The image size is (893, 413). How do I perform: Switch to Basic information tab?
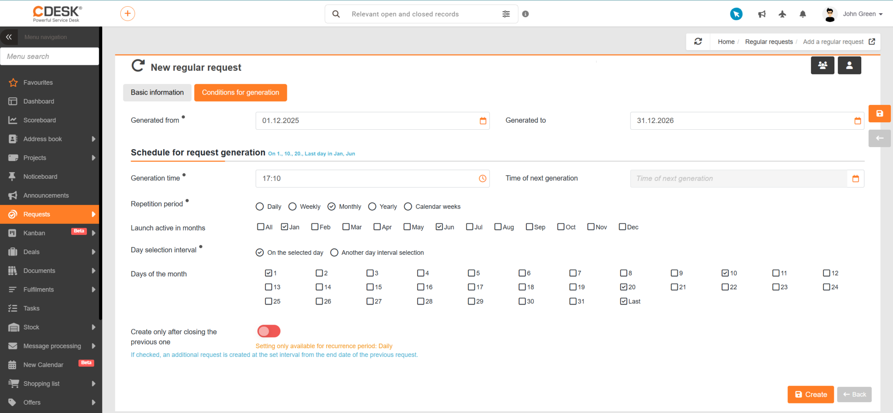click(x=157, y=93)
